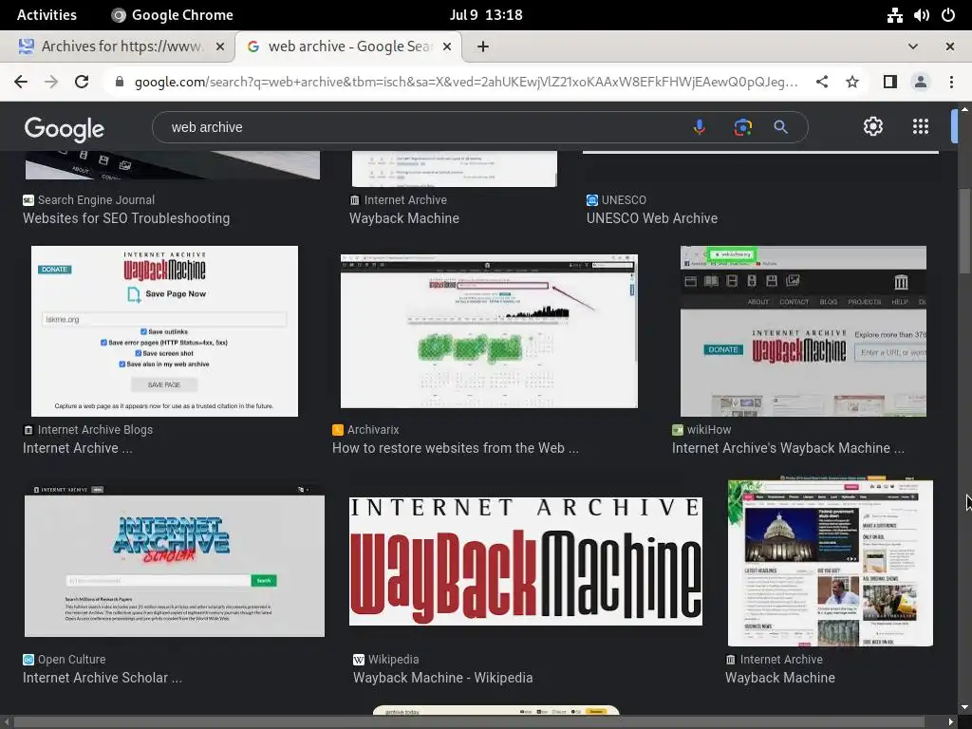Search by voice microphone icon
This screenshot has width=972, height=729.
[x=700, y=127]
